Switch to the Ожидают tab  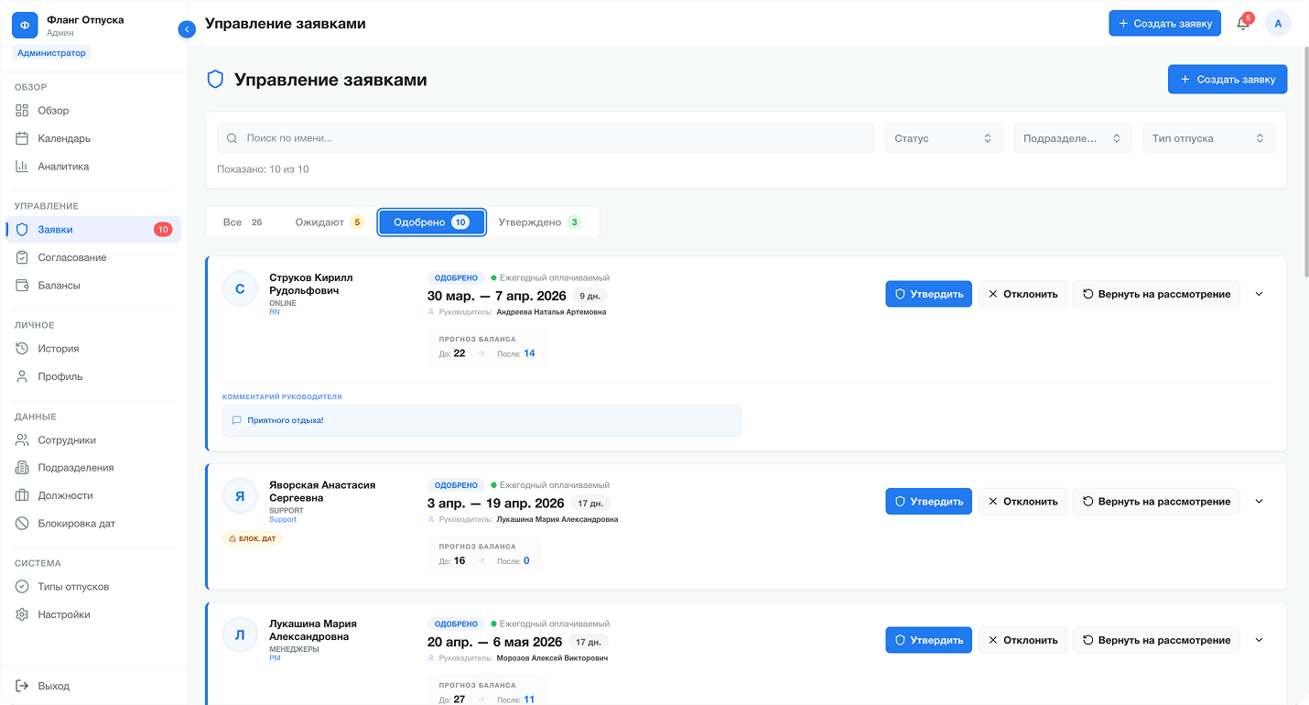[x=329, y=222]
